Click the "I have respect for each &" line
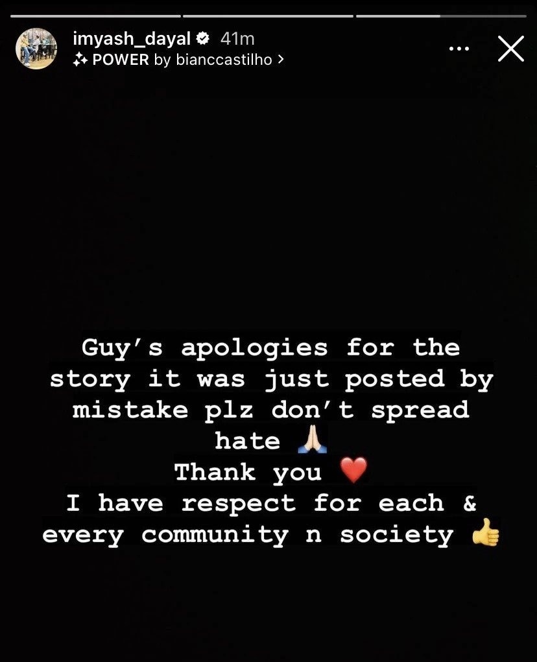Image resolution: width=537 pixels, height=662 pixels. (x=272, y=503)
